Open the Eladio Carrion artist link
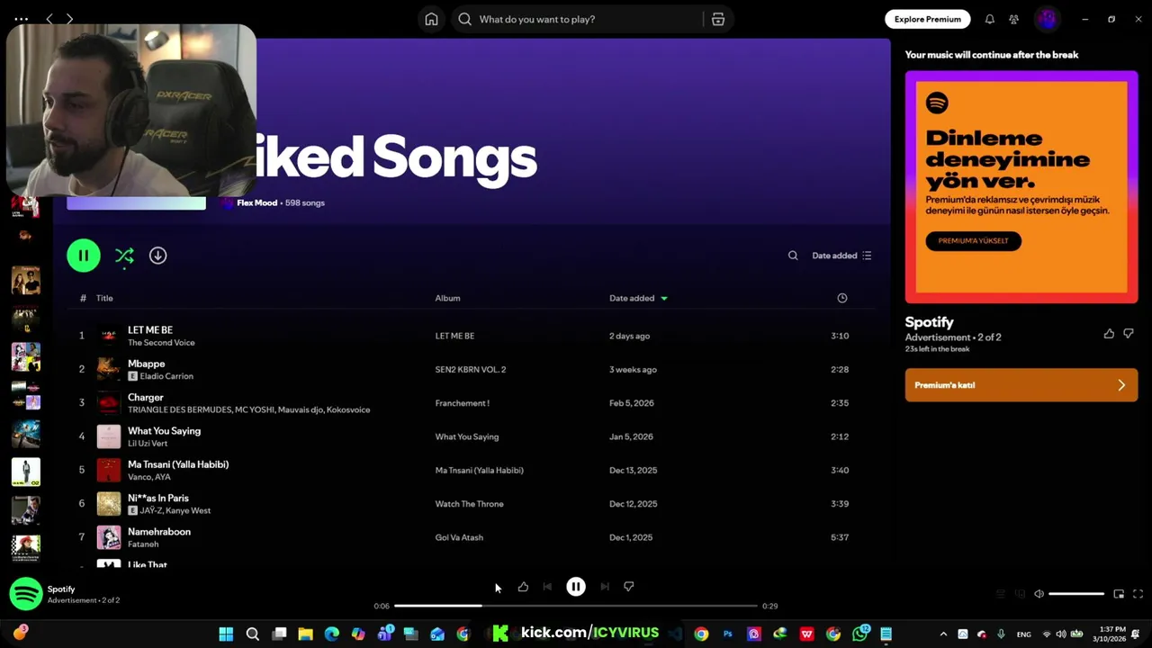Viewport: 1152px width, 648px height. (x=166, y=376)
